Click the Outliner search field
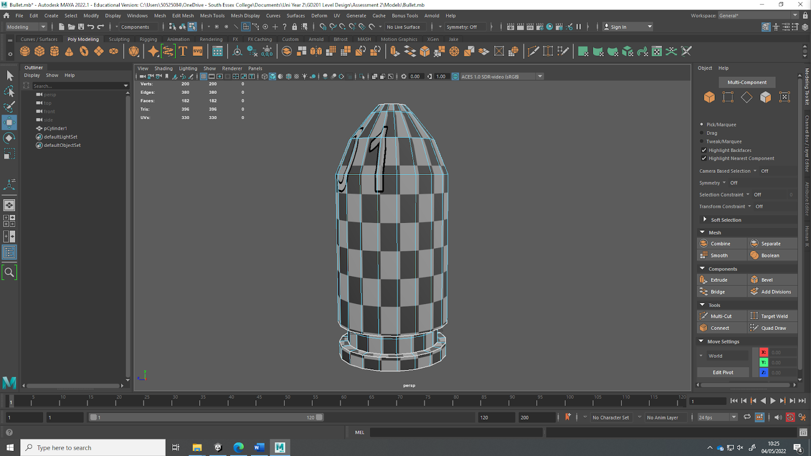Screen dimensions: 811x456 (80, 86)
